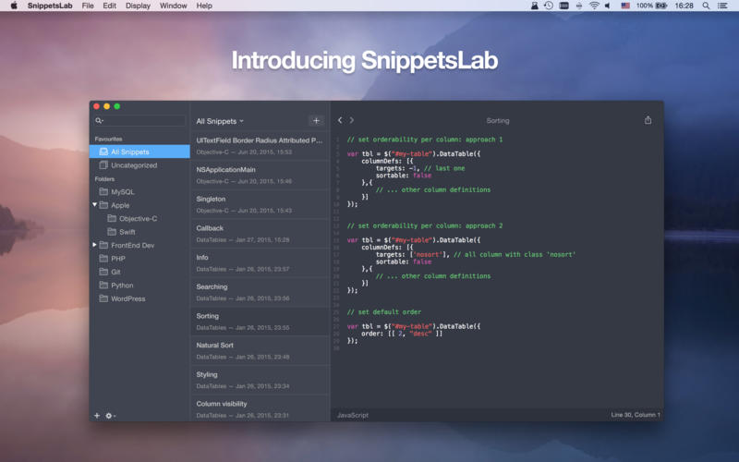
Task: Open the Window menu
Action: 173,6
